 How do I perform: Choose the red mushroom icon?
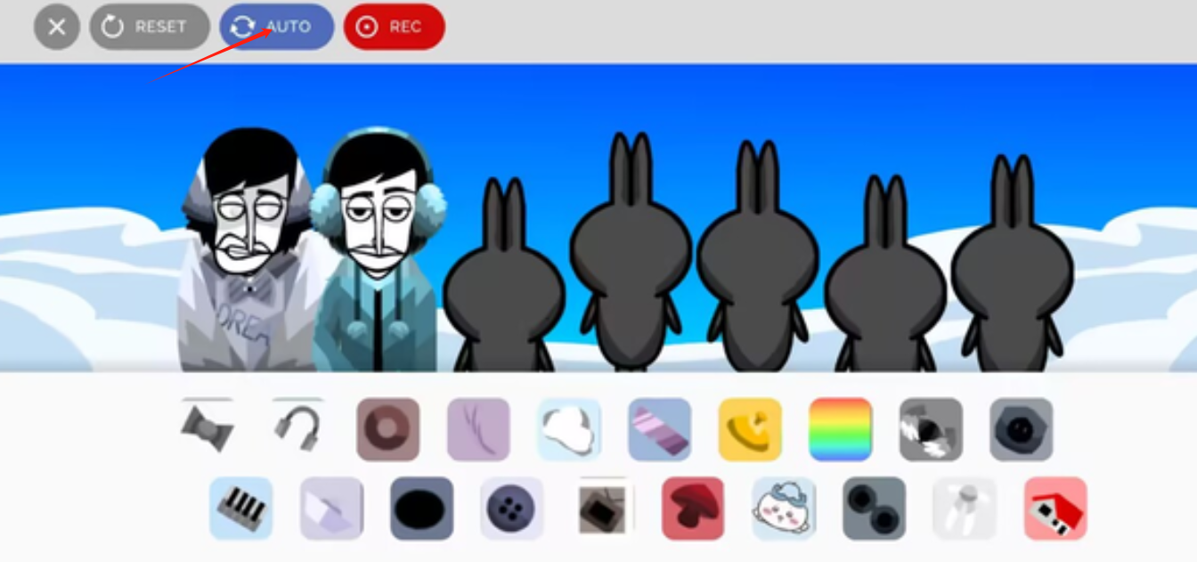(x=693, y=509)
